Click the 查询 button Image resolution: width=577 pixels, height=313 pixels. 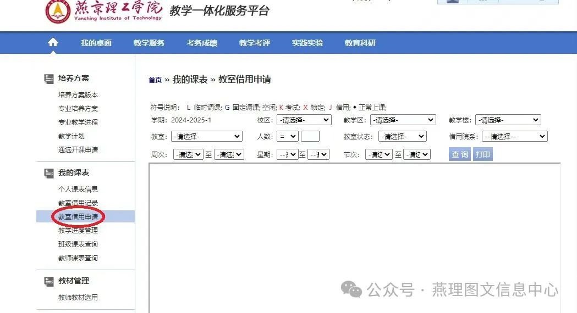(459, 154)
